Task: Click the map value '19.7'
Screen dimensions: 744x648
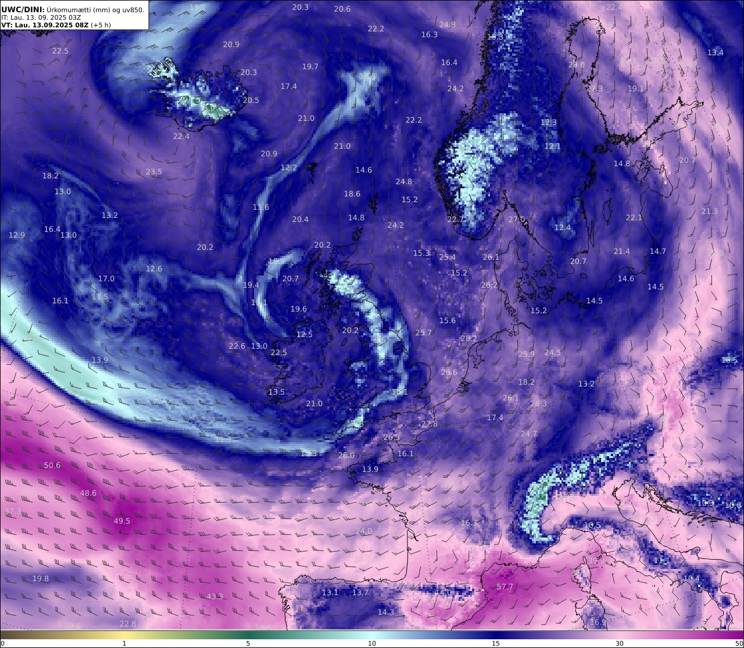Action: tap(310, 67)
